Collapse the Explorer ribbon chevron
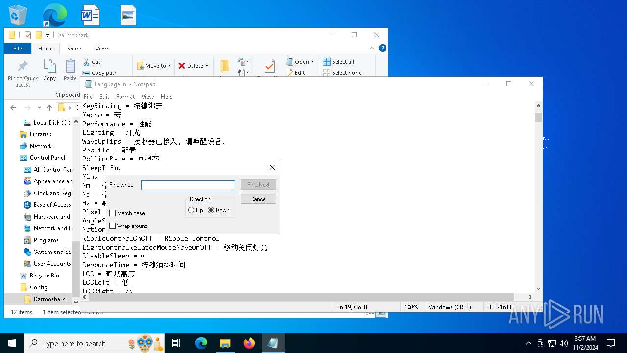 [x=372, y=48]
